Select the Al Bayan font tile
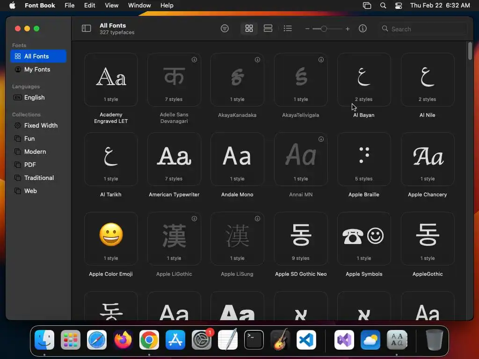479x359 pixels. [364, 79]
